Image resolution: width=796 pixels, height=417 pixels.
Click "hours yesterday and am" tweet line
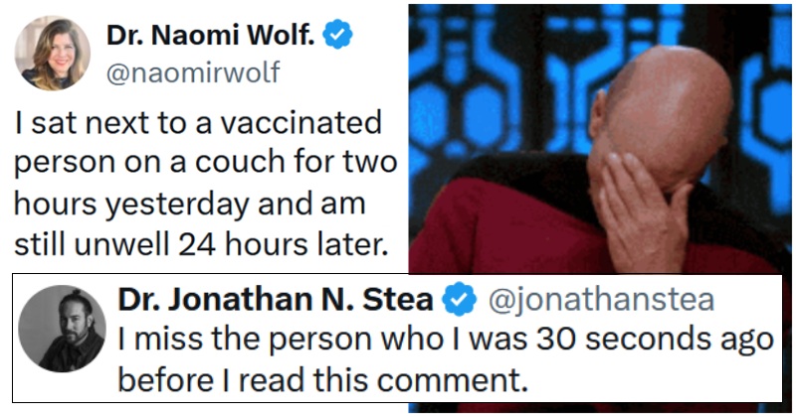coord(190,206)
